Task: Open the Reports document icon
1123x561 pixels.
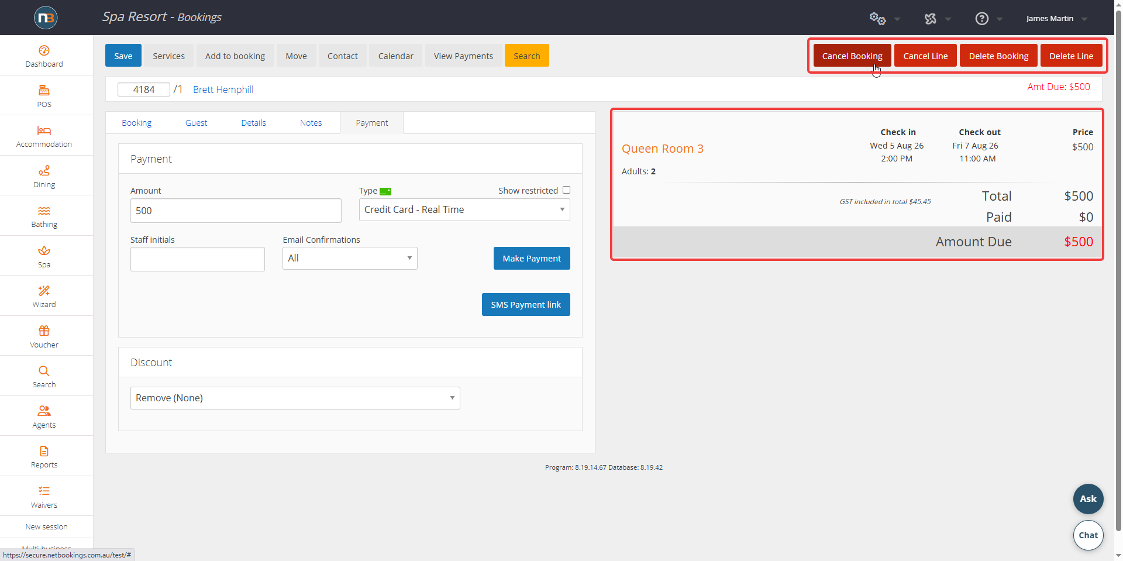Action: [44, 451]
